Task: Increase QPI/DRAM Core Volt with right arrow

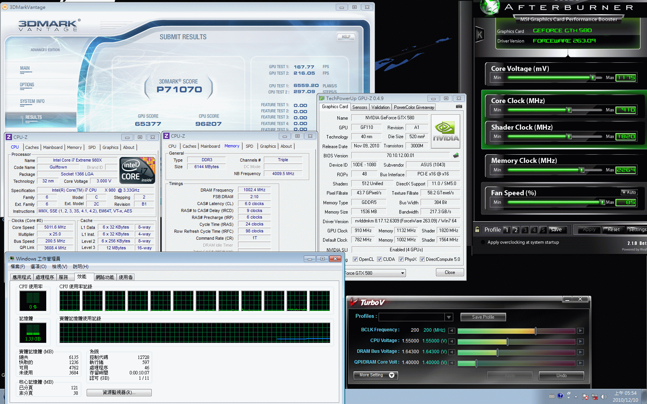Action: coord(580,363)
